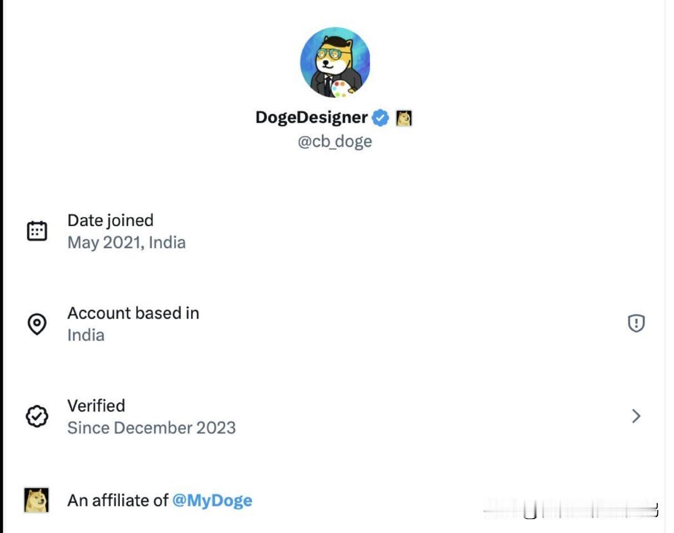This screenshot has width=674, height=533.
Task: Select the Account based in label
Action: click(133, 313)
